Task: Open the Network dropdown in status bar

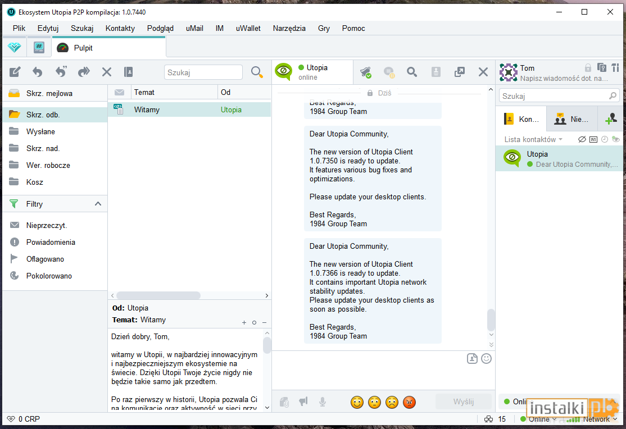Action: coord(592,419)
